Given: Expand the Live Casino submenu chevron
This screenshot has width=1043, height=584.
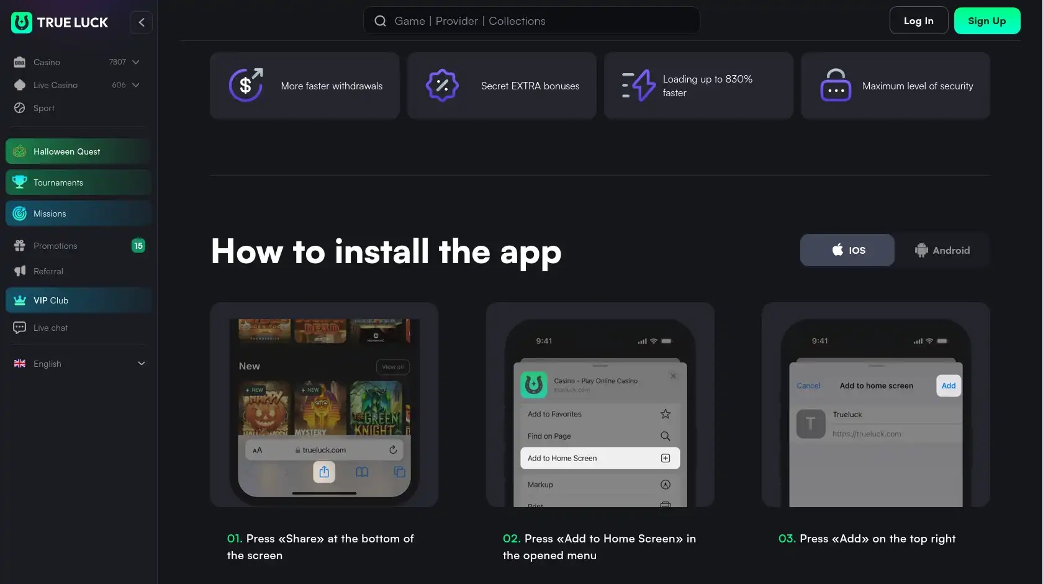Looking at the screenshot, I should click(136, 85).
